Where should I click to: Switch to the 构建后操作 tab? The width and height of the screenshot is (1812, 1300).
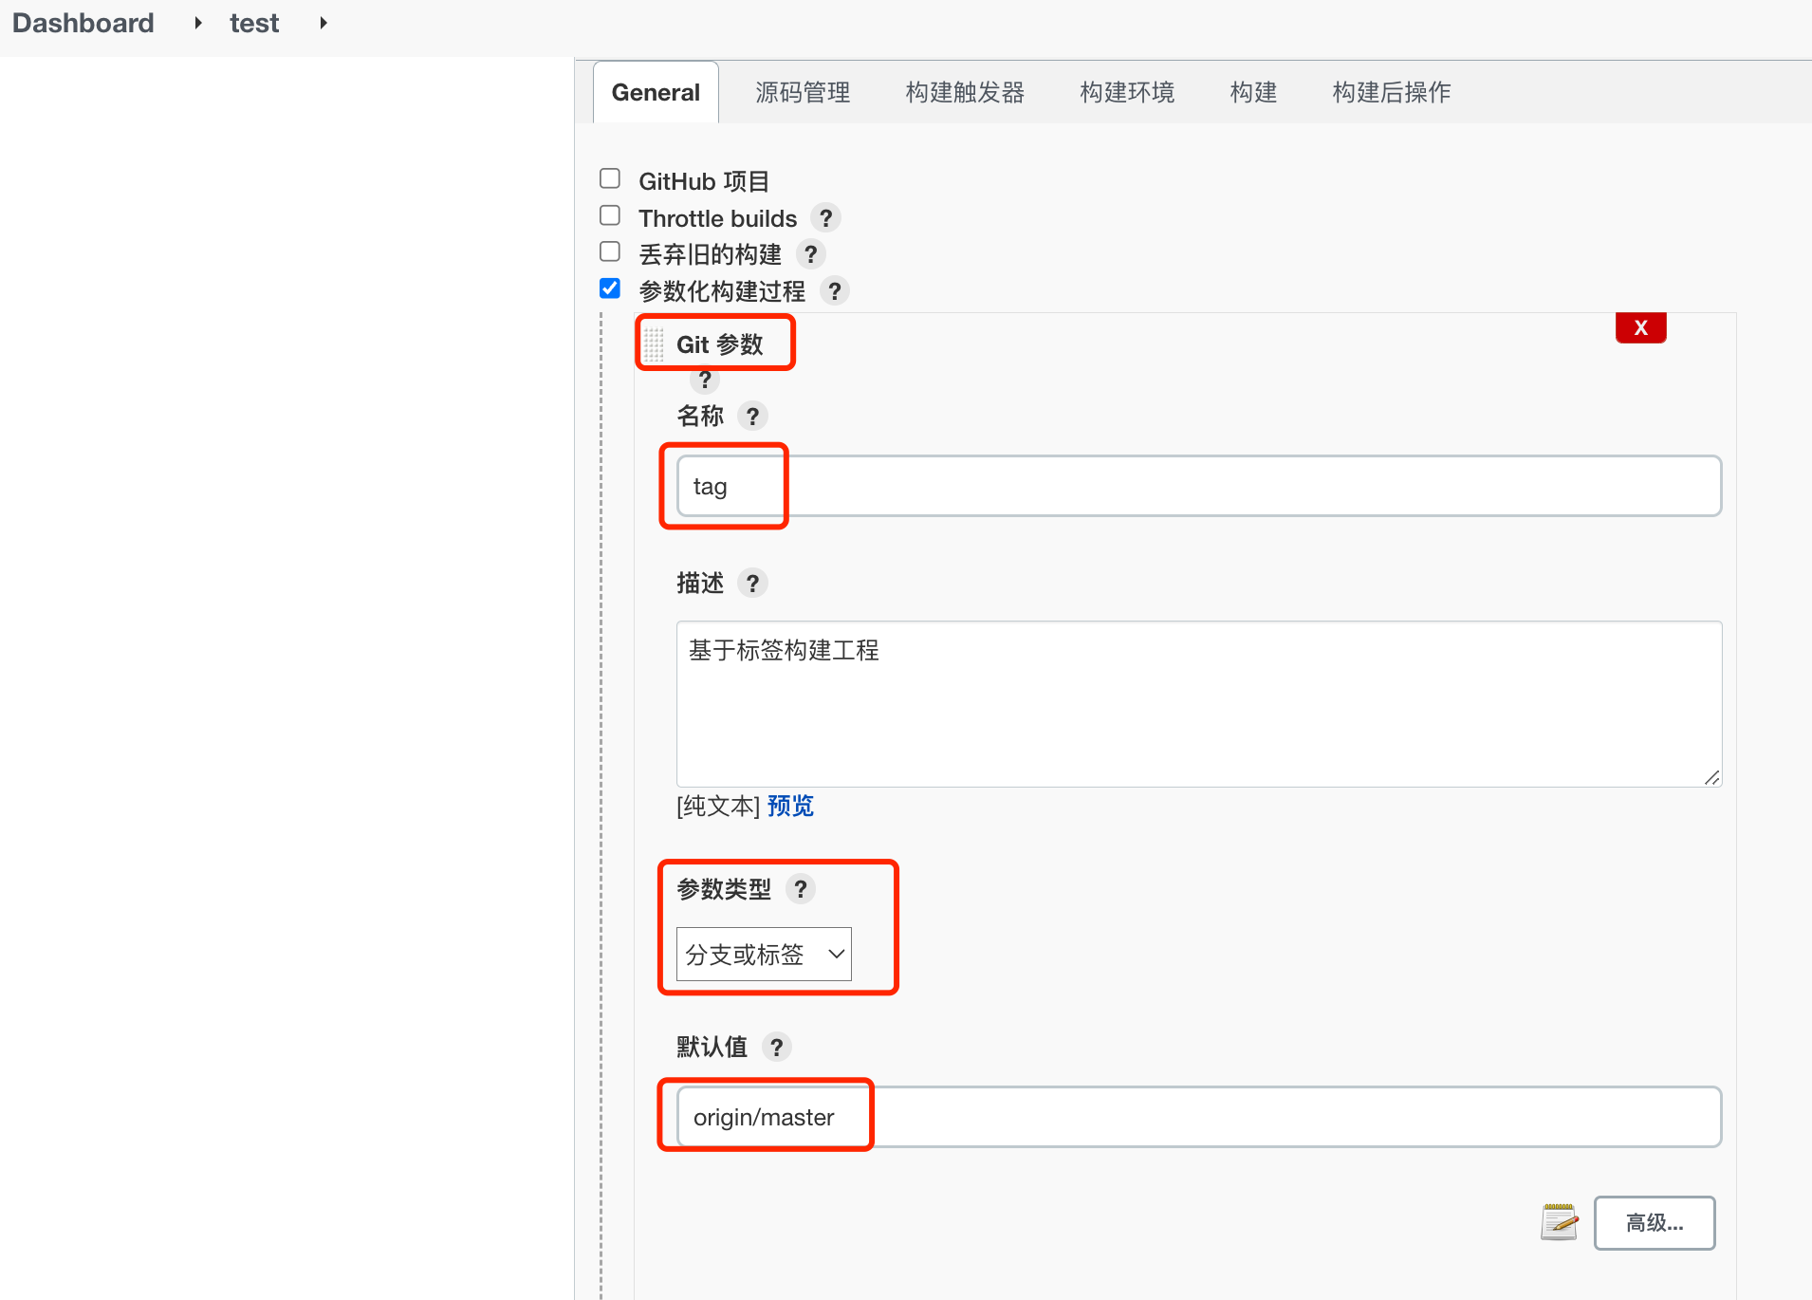pyautogui.click(x=1391, y=92)
